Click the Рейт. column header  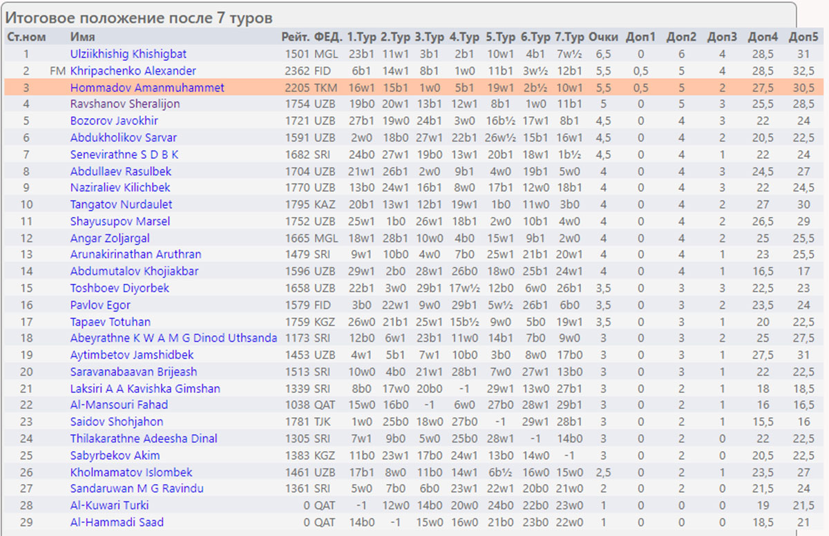click(295, 37)
